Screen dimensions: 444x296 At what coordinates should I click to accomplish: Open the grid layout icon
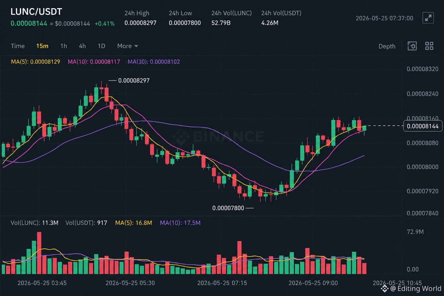[429, 46]
